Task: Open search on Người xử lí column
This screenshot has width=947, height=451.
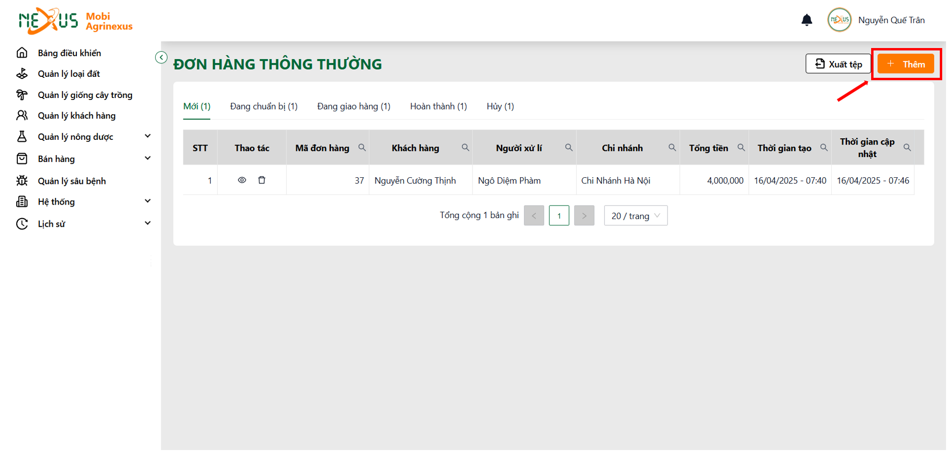Action: pos(569,147)
